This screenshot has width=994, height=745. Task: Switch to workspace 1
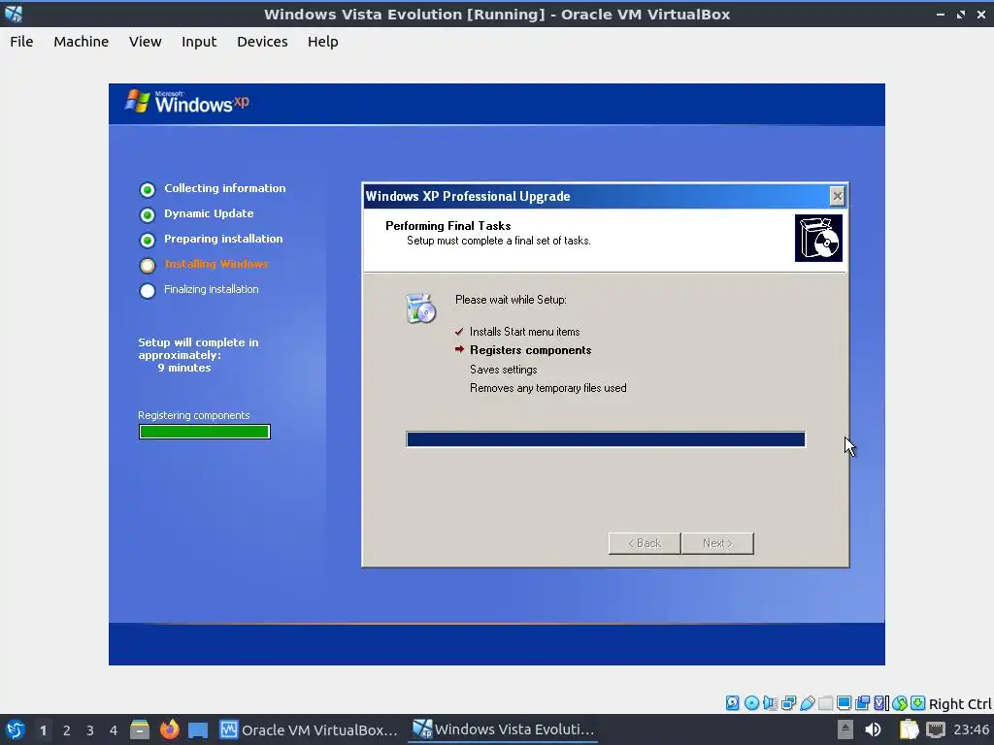43,730
